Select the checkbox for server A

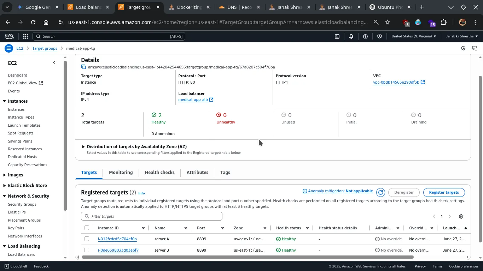87,239
